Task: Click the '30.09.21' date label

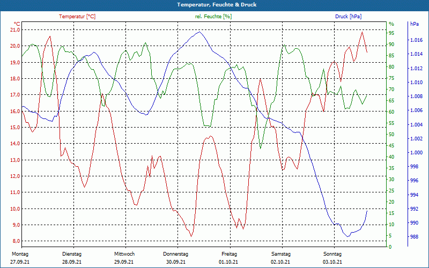Action: 176,262
